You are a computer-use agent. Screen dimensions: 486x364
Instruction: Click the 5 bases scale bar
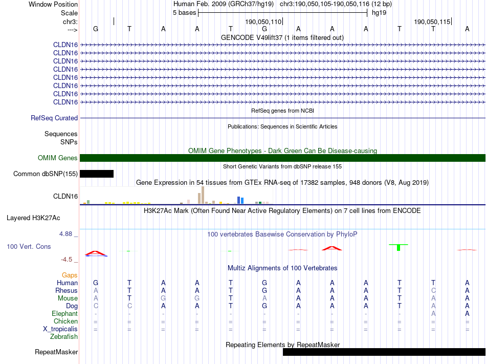(283, 13)
